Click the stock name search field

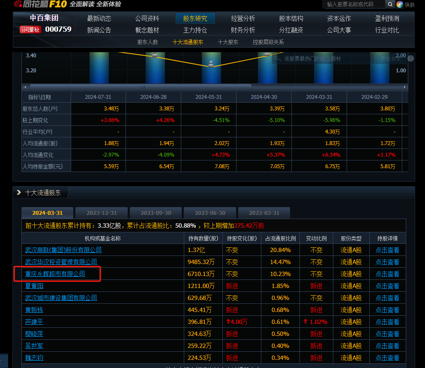point(354,4)
